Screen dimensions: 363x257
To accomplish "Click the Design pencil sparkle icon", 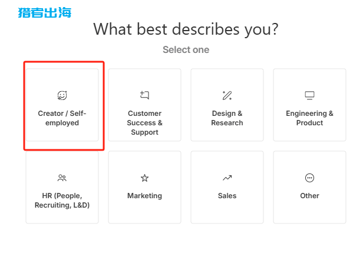I will coord(227,95).
